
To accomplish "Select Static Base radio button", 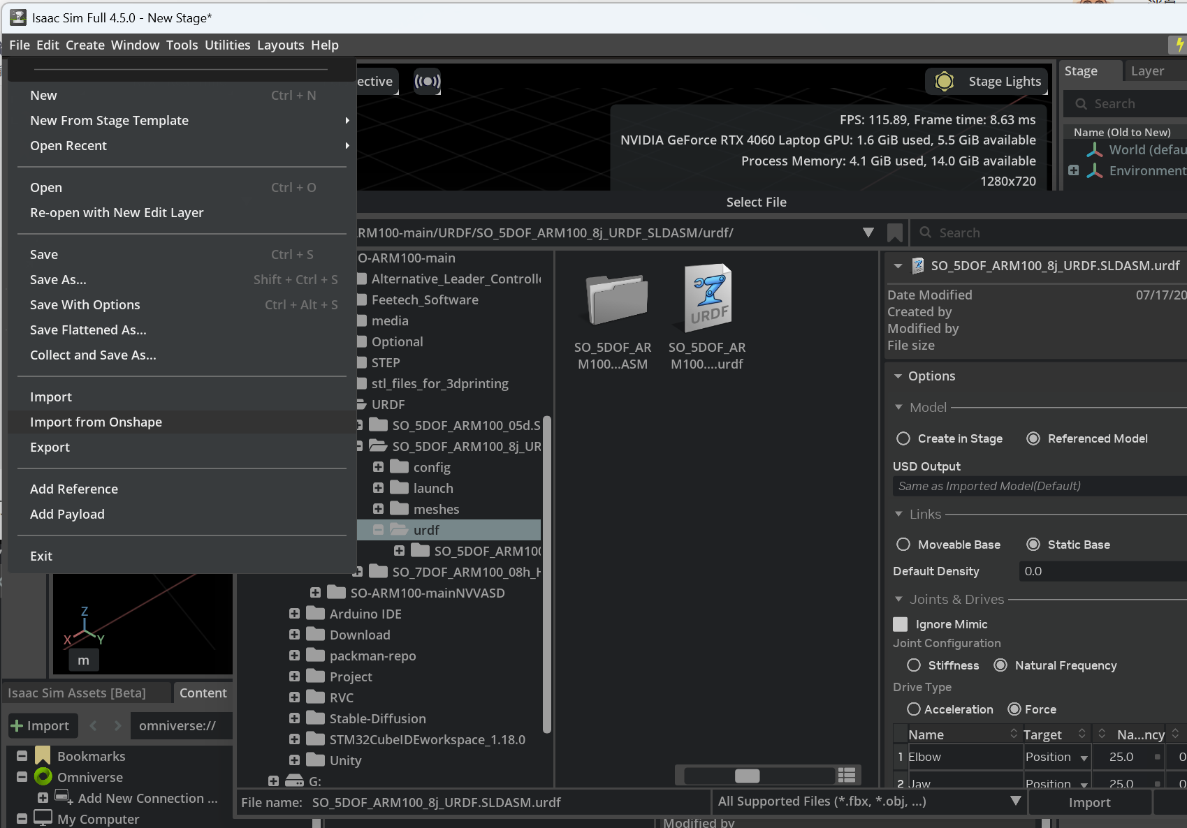I will pos(1033,545).
